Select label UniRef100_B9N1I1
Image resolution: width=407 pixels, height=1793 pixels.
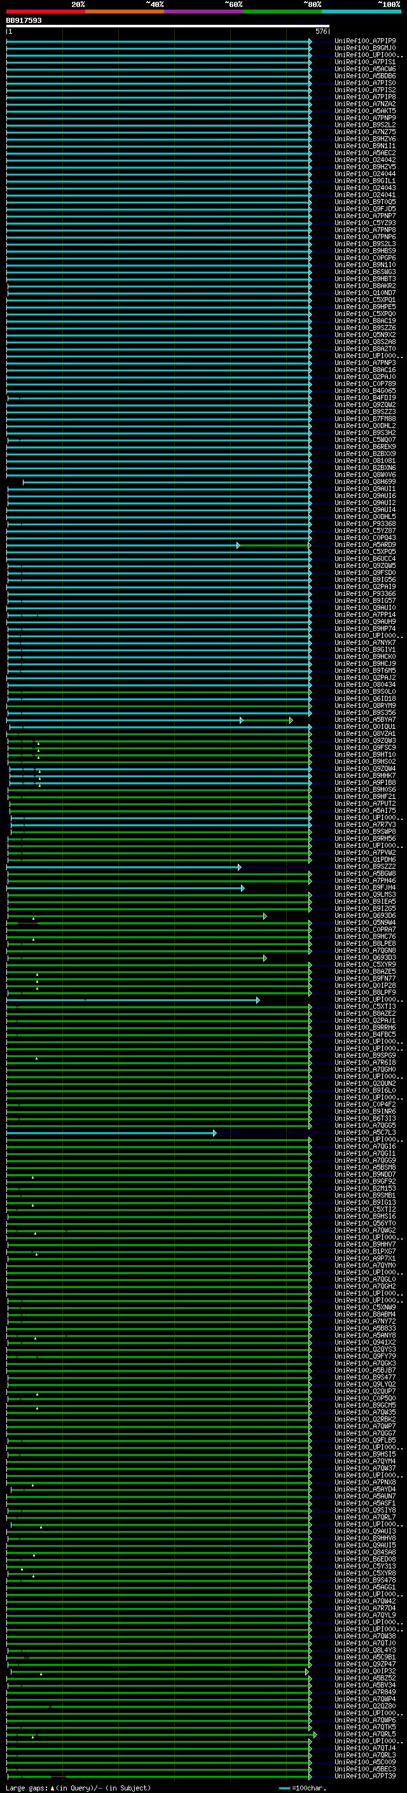pos(365,146)
